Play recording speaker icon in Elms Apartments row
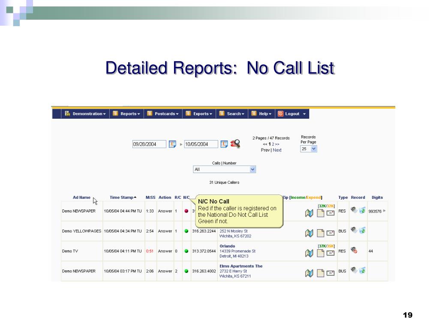439x329 pixels. 354,270
